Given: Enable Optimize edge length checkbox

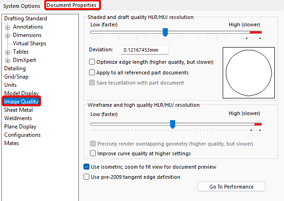Looking at the screenshot, I should (x=92, y=62).
